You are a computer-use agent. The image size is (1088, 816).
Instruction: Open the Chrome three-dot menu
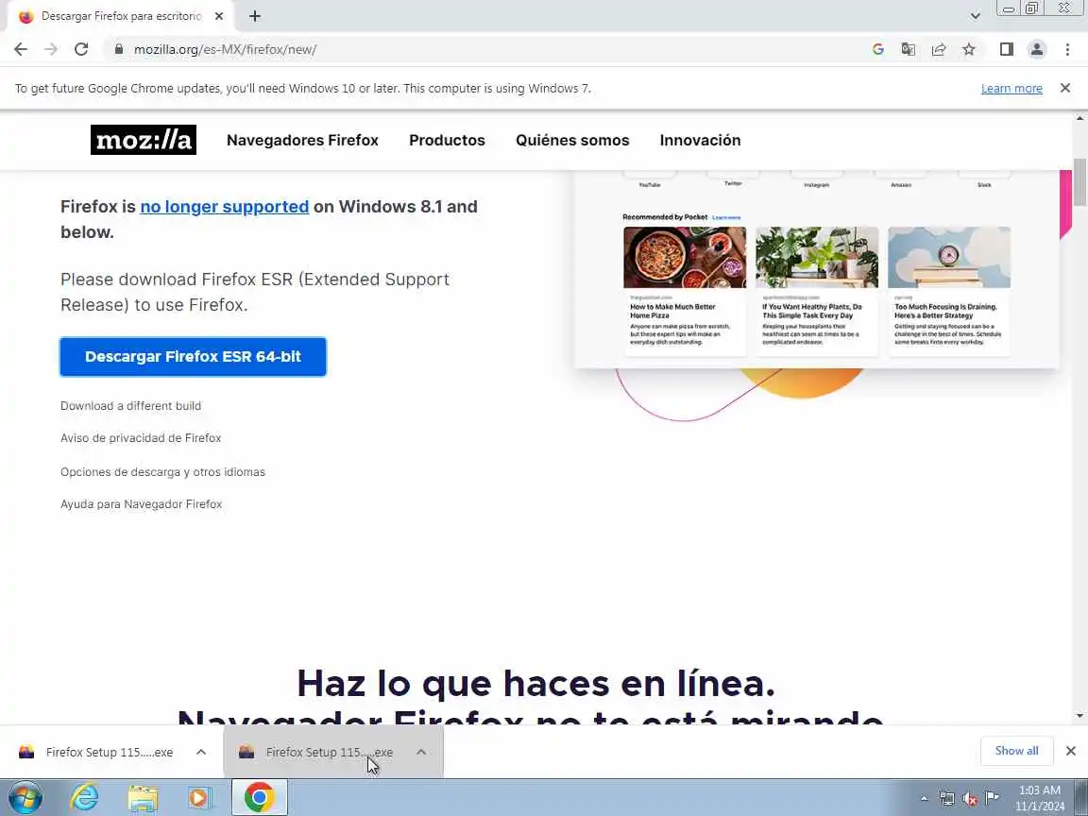coord(1067,49)
